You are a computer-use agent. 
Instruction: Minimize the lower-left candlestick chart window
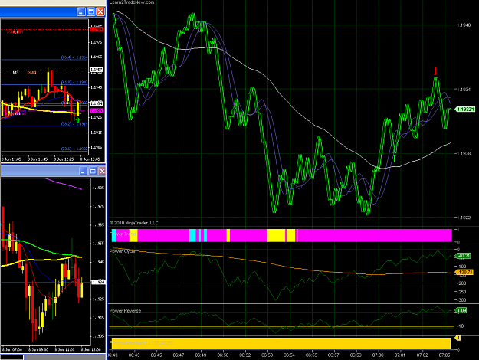click(x=84, y=171)
